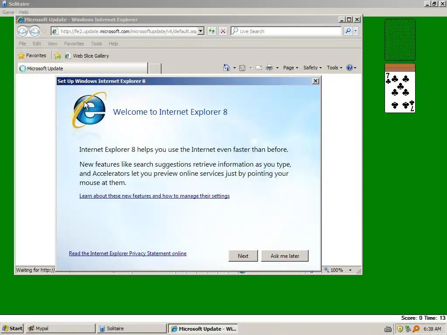Click the New Tab button
The image size is (447, 335).
coord(155,68)
